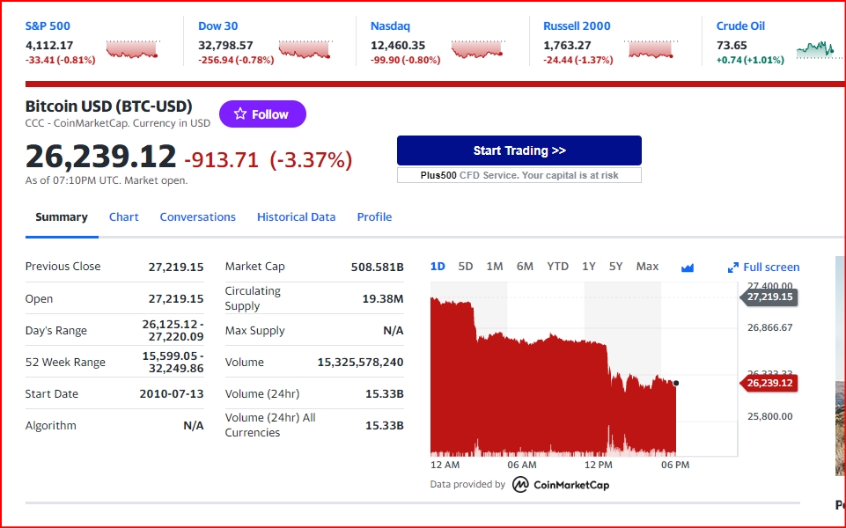Open the Dow 30 mini sparkline chart
This screenshot has height=528, width=846.
point(305,49)
